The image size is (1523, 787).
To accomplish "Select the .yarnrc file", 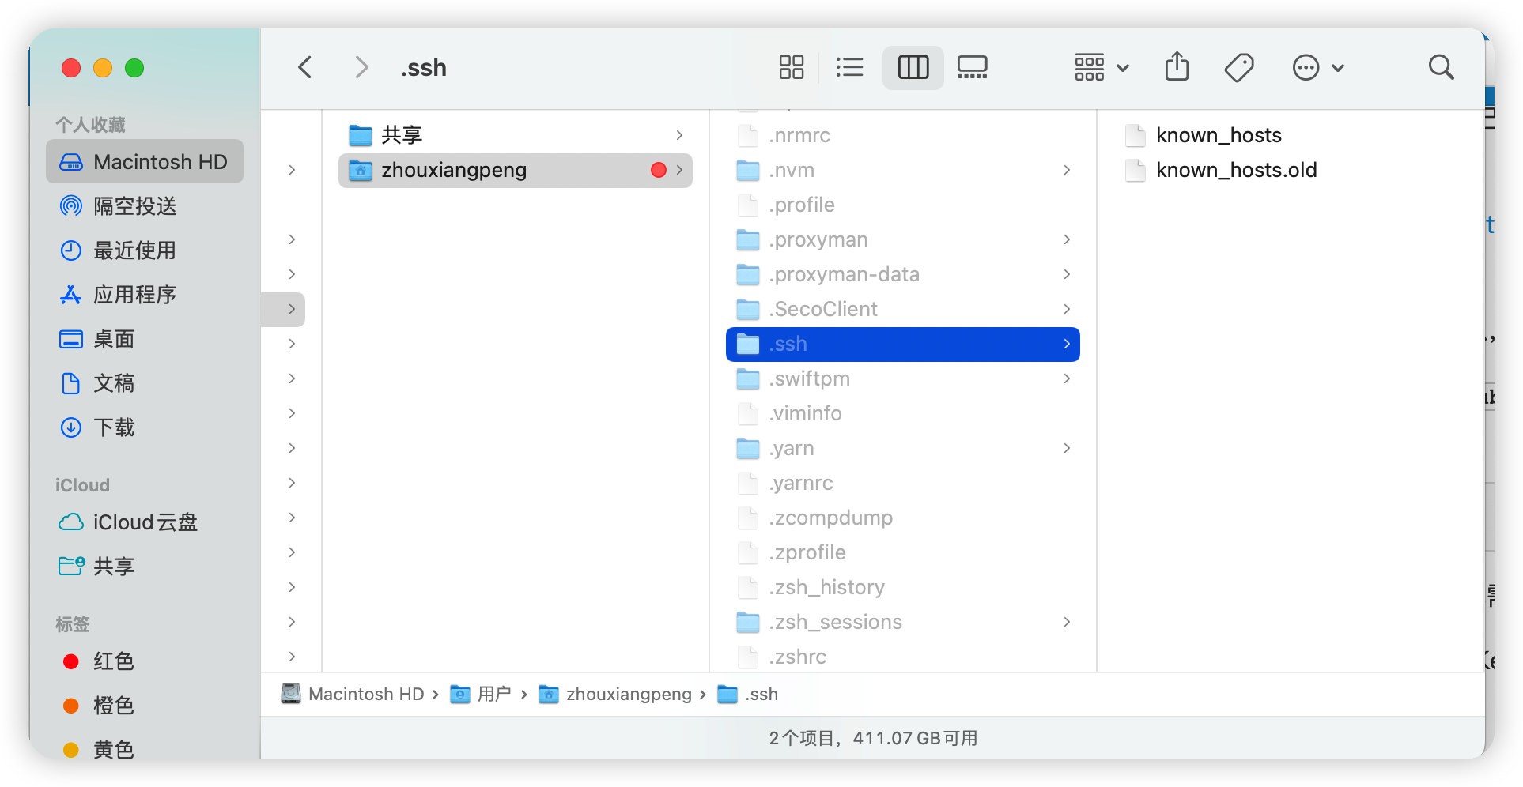I will [903, 483].
